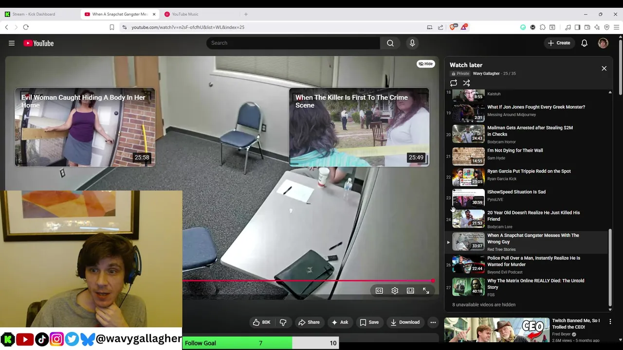Close the Snapchat Gangster video tab
This screenshot has height=350, width=623.
coord(154,14)
